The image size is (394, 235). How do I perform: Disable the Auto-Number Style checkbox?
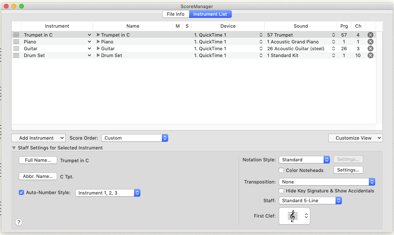[x=21, y=193]
